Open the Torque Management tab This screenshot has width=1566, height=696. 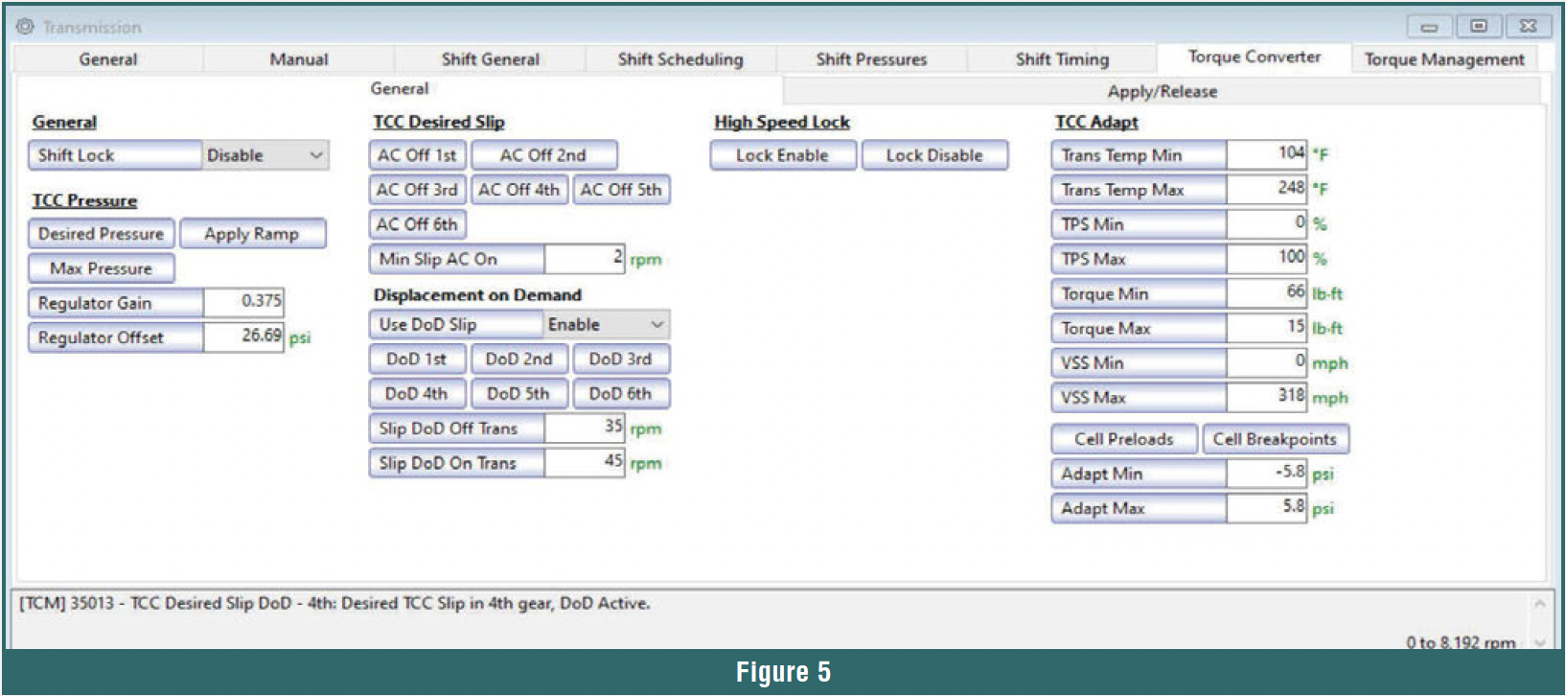(x=1444, y=59)
